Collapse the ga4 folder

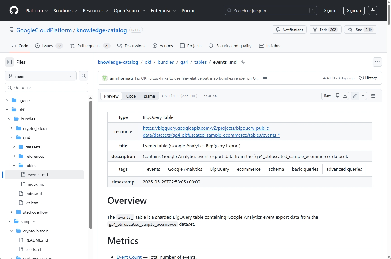pos(12,138)
